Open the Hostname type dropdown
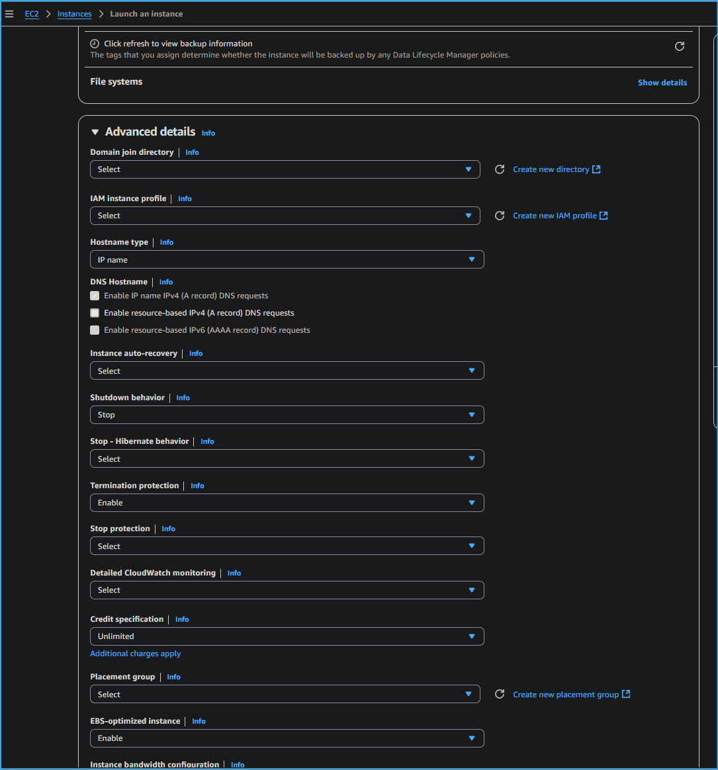The image size is (718, 770). tap(287, 259)
